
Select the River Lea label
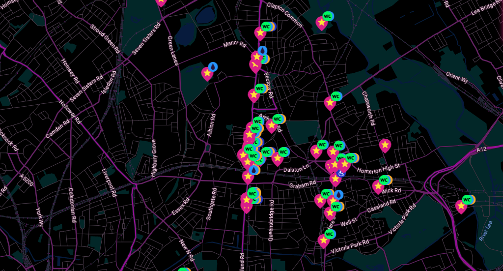point(485,231)
